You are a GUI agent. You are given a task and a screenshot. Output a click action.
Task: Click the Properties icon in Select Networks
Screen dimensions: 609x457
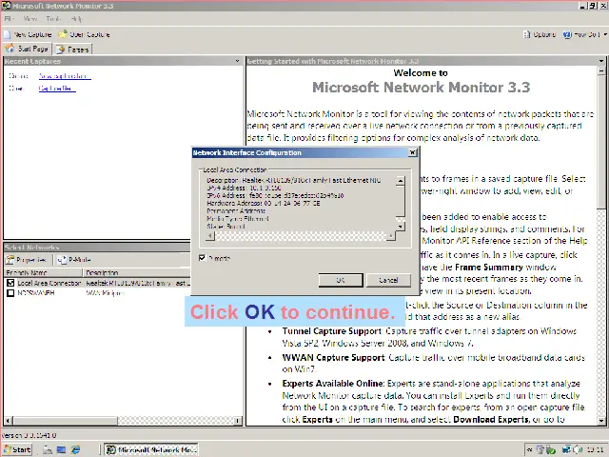[x=10, y=260]
